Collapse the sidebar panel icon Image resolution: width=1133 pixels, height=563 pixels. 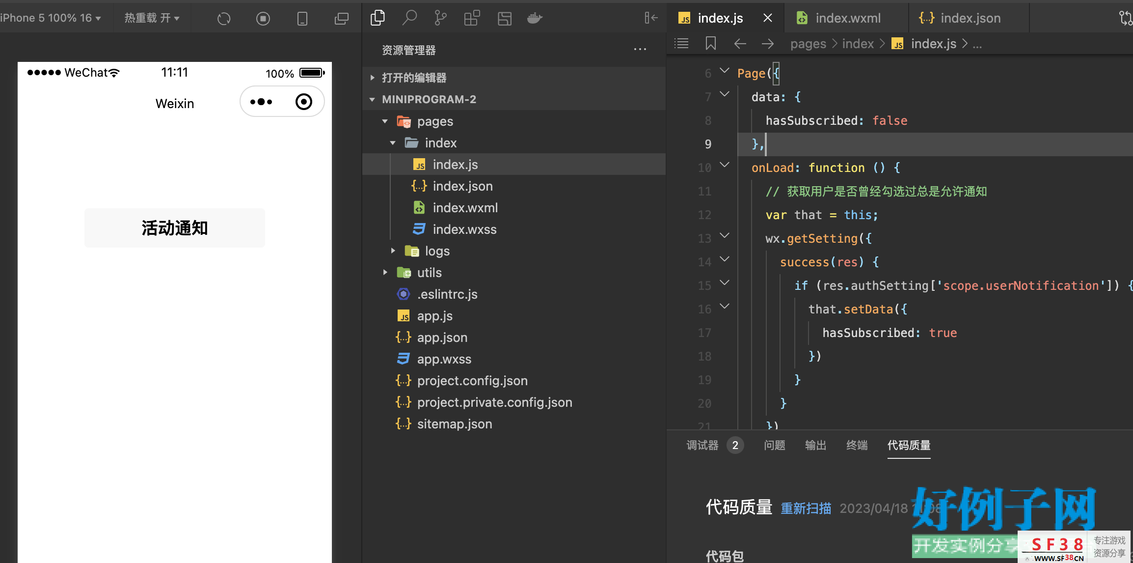click(651, 18)
